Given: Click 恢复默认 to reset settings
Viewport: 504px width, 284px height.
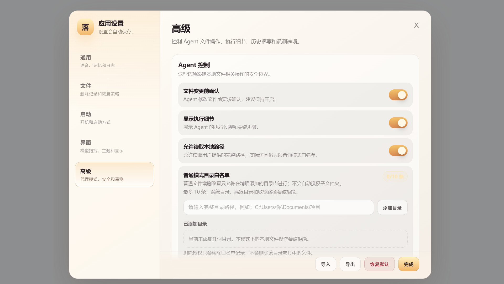Looking at the screenshot, I should (x=379, y=264).
